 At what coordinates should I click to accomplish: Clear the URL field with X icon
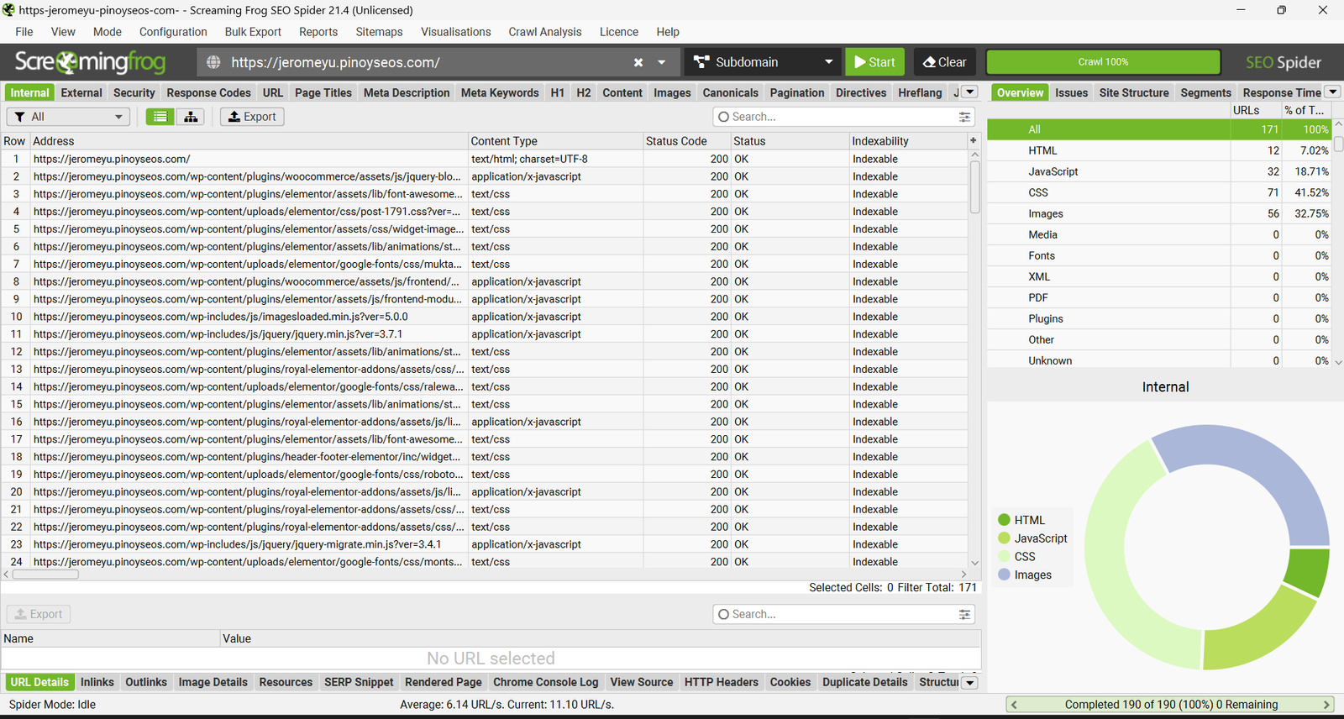(638, 62)
